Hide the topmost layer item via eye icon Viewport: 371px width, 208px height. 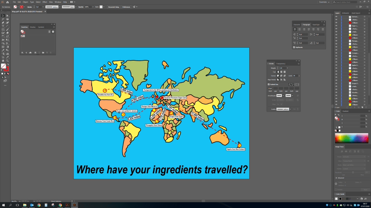point(336,17)
